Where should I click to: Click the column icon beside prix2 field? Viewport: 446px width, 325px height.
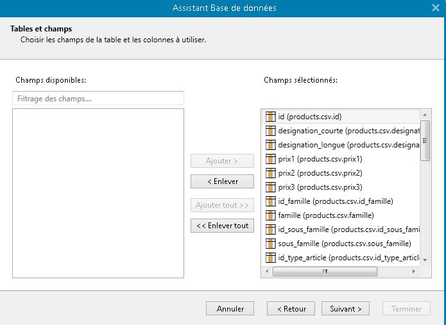pos(270,173)
